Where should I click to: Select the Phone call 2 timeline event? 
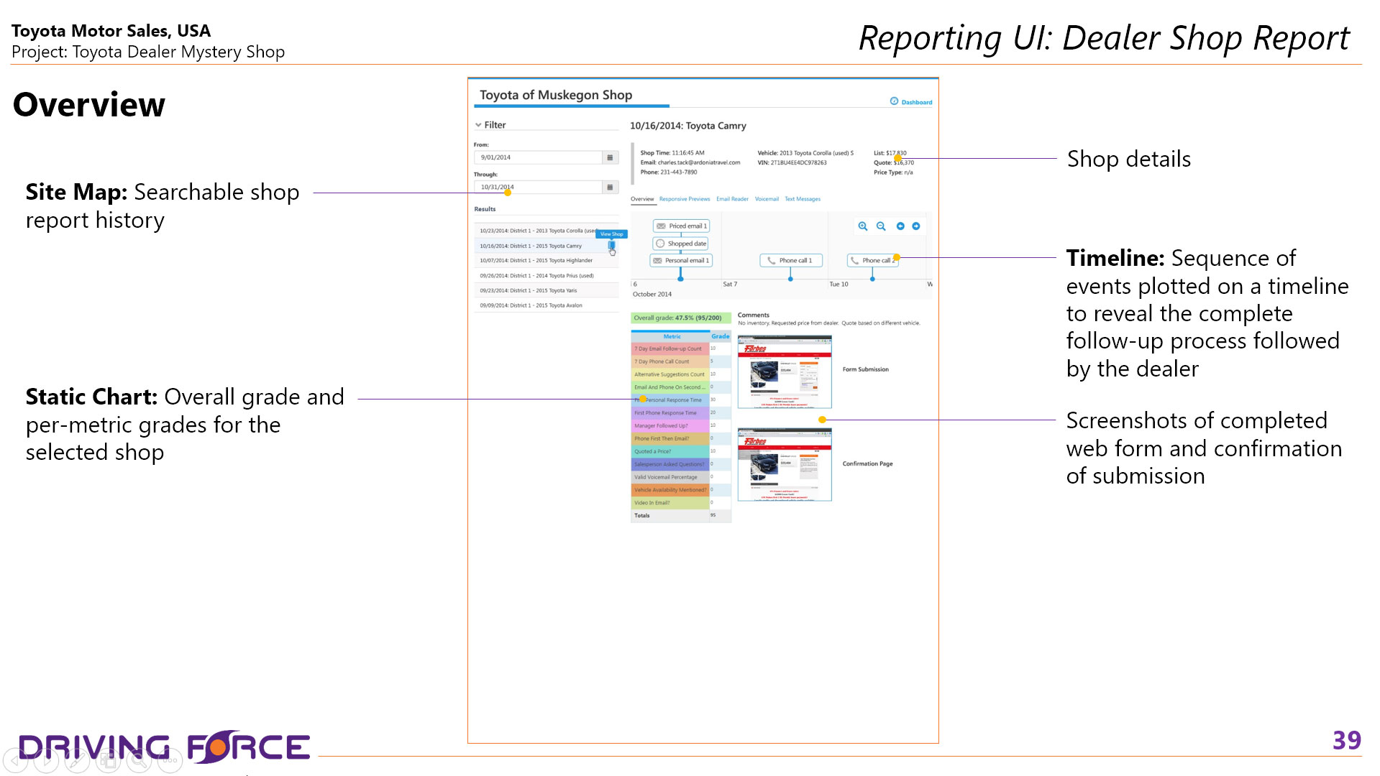click(x=873, y=261)
